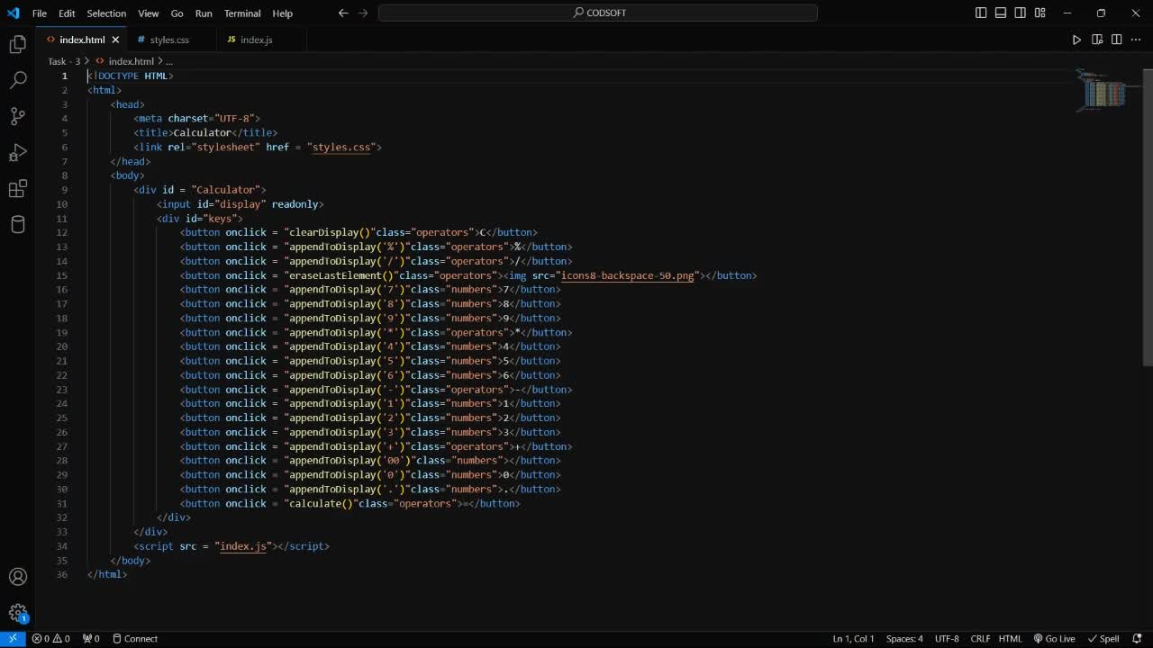Change encoding via UTF-8 status item

947,639
